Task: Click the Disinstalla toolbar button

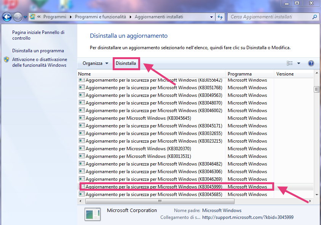Action: point(126,63)
